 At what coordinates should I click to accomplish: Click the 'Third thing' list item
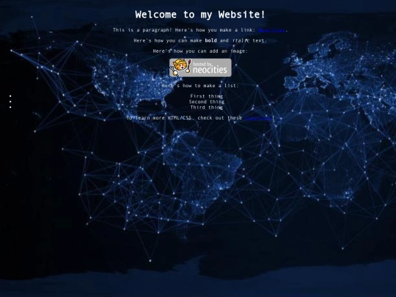[x=207, y=107]
